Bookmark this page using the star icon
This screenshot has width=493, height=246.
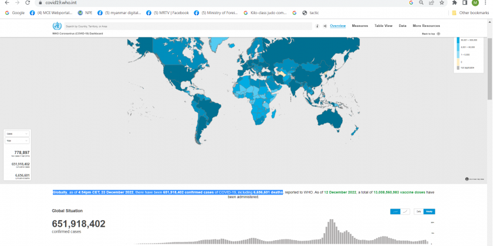tap(441, 3)
